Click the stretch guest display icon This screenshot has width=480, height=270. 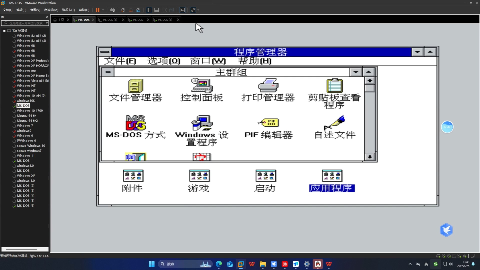click(x=193, y=10)
